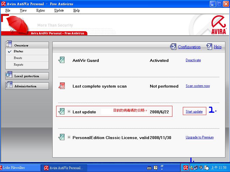230x172 pixels.
Task: Click the Administration checklist icon
Action: pos(9,85)
